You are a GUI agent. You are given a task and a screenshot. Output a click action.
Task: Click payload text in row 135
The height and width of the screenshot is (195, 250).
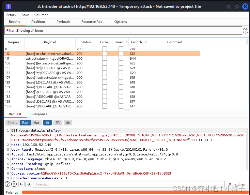(49, 97)
